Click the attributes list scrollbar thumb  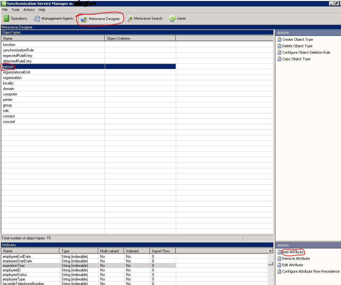click(270, 263)
